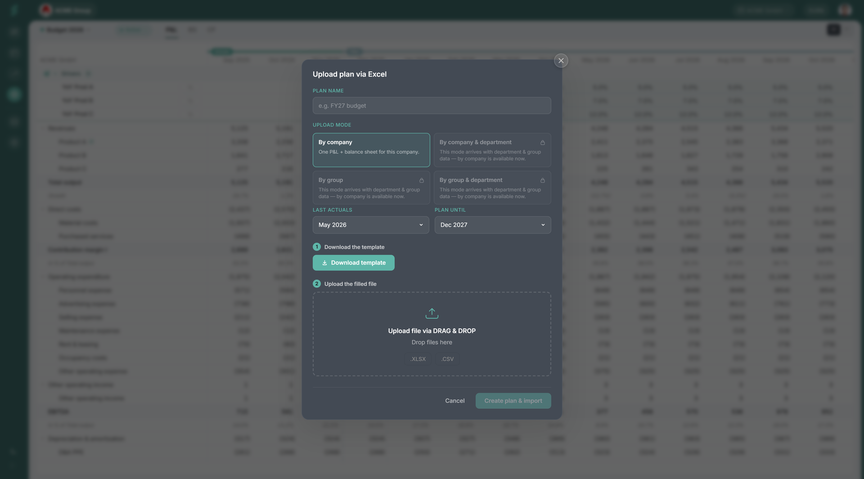This screenshot has height=479, width=864.
Task: Select the By company upload mode
Action: tap(371, 150)
